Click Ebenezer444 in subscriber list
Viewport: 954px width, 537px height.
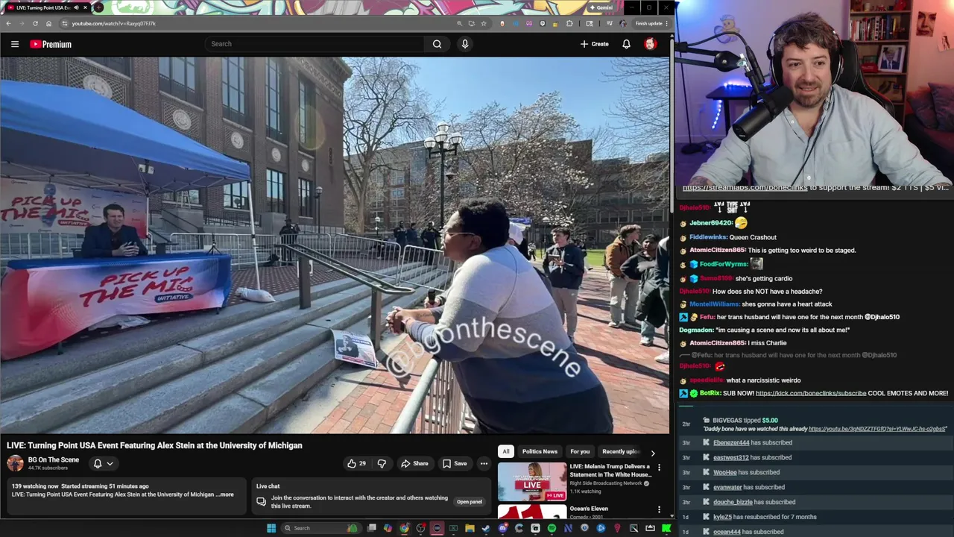(x=731, y=443)
